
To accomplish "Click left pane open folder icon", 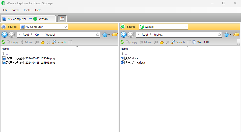I will click(115, 35).
